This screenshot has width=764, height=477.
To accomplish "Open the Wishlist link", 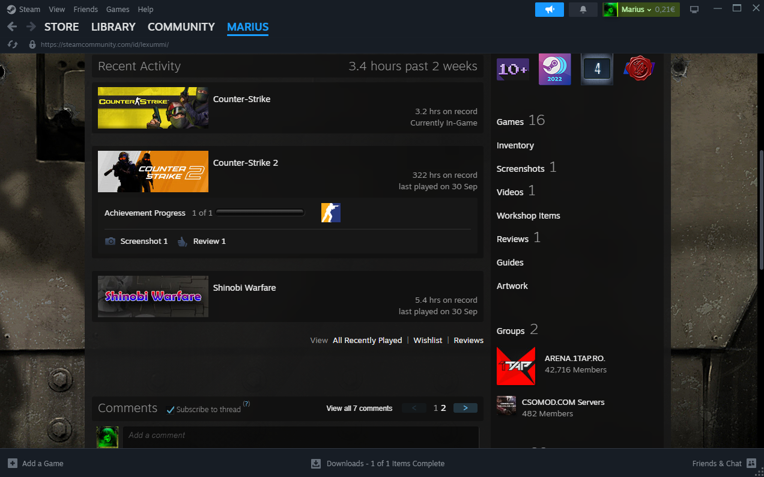I will (428, 341).
